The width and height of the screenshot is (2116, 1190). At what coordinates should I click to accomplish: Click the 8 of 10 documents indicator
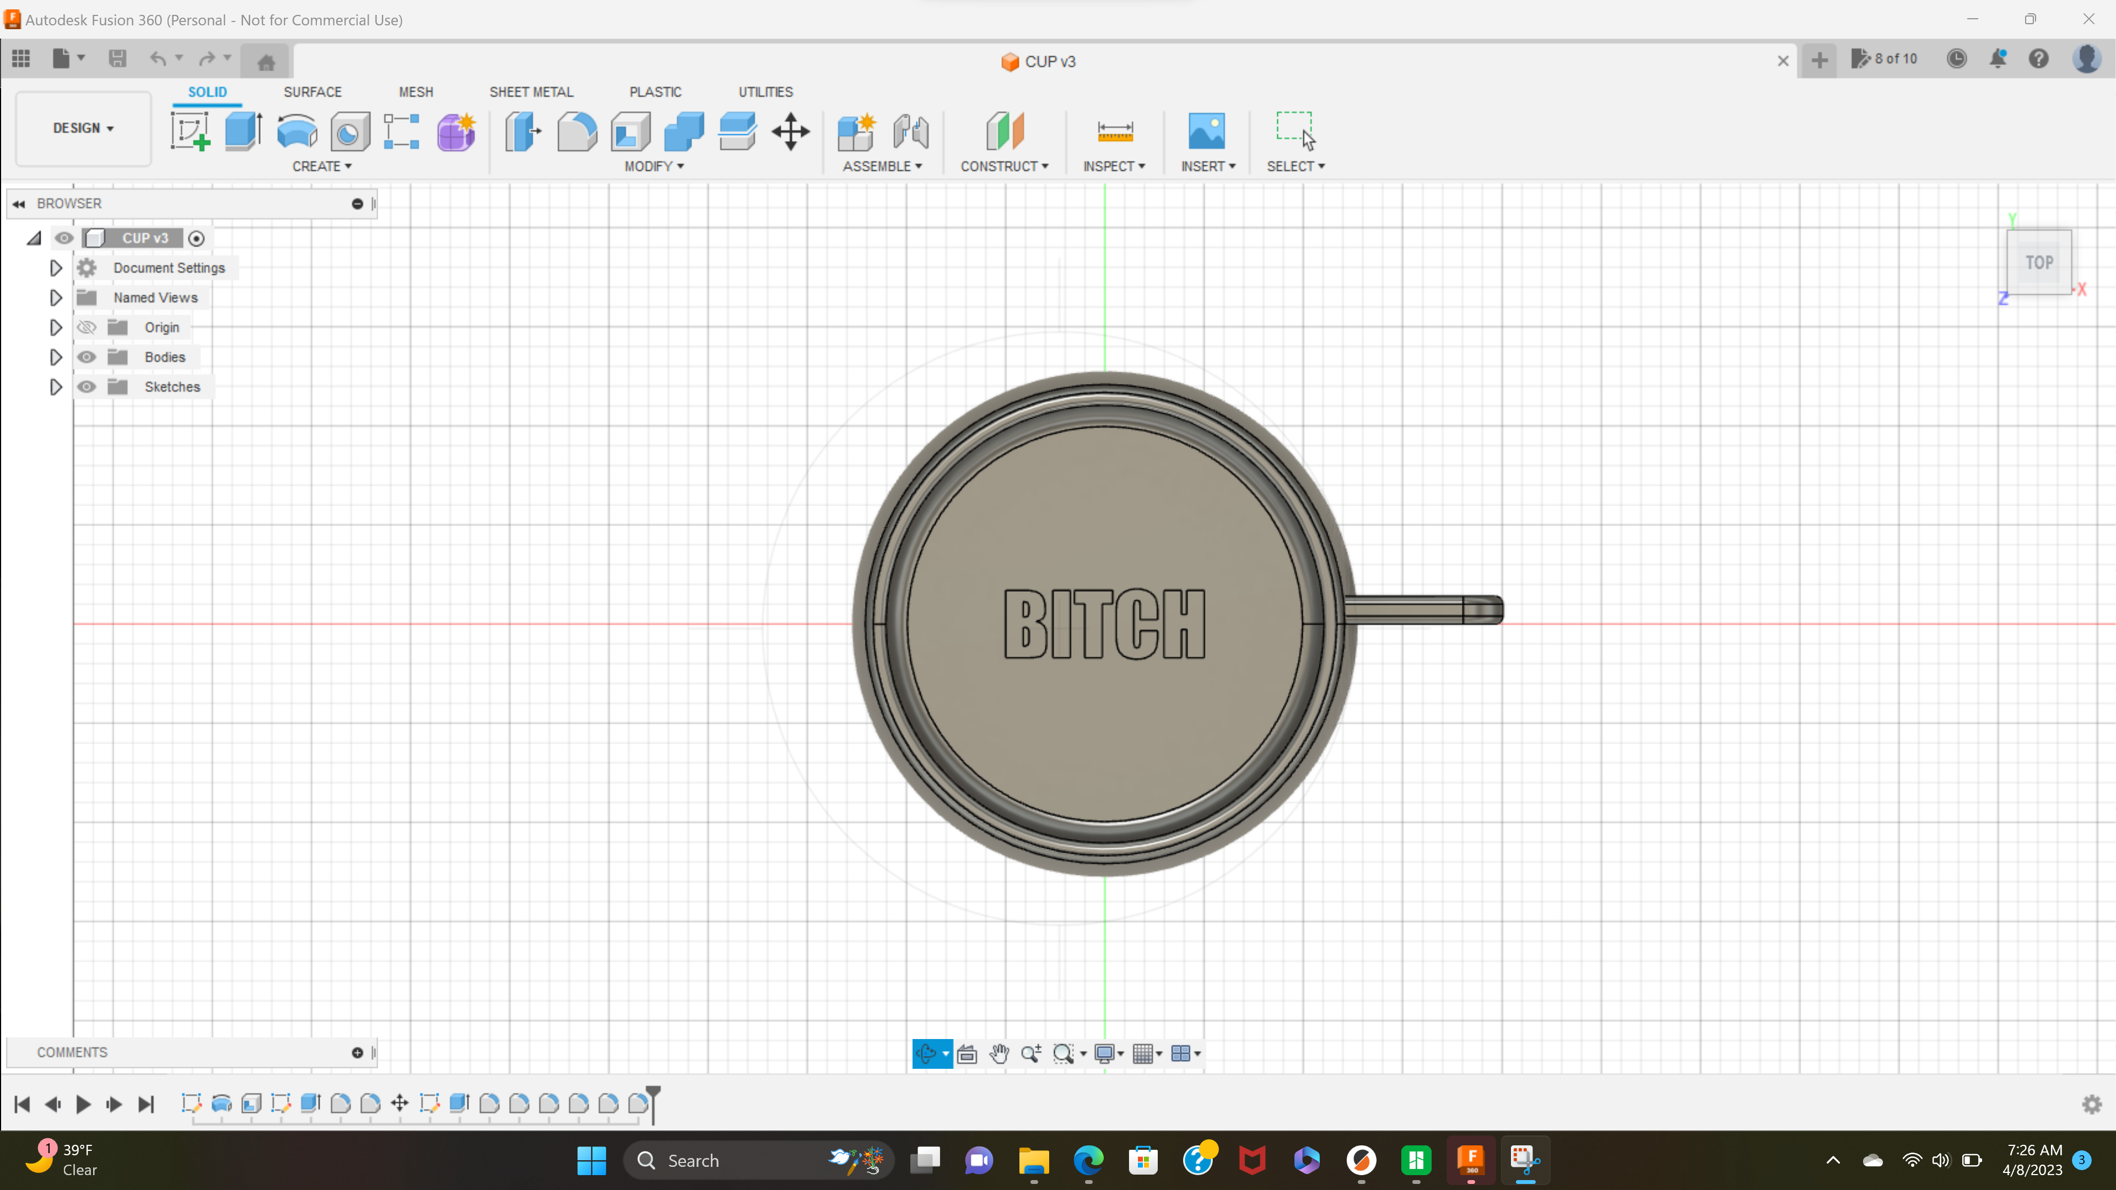1885,58
